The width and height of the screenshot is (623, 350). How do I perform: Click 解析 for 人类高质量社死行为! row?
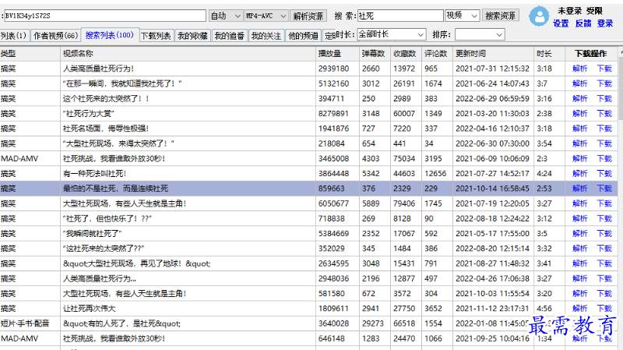coord(579,69)
